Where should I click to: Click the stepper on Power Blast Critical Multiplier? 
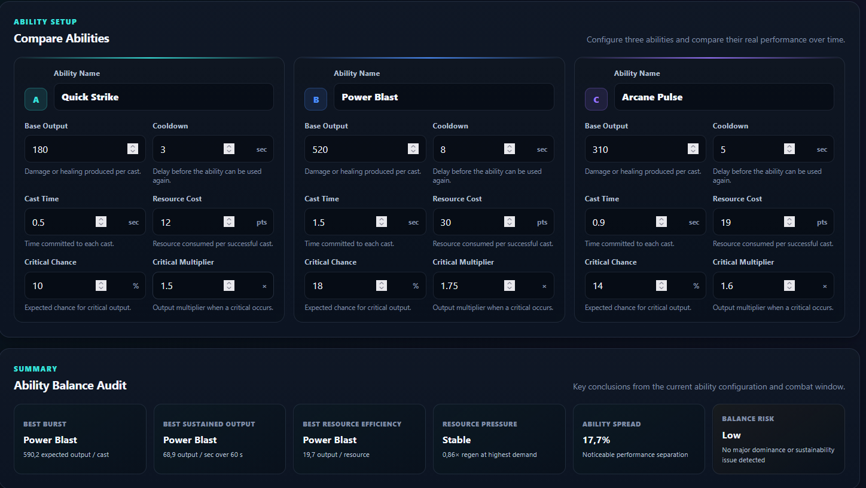[x=509, y=286]
